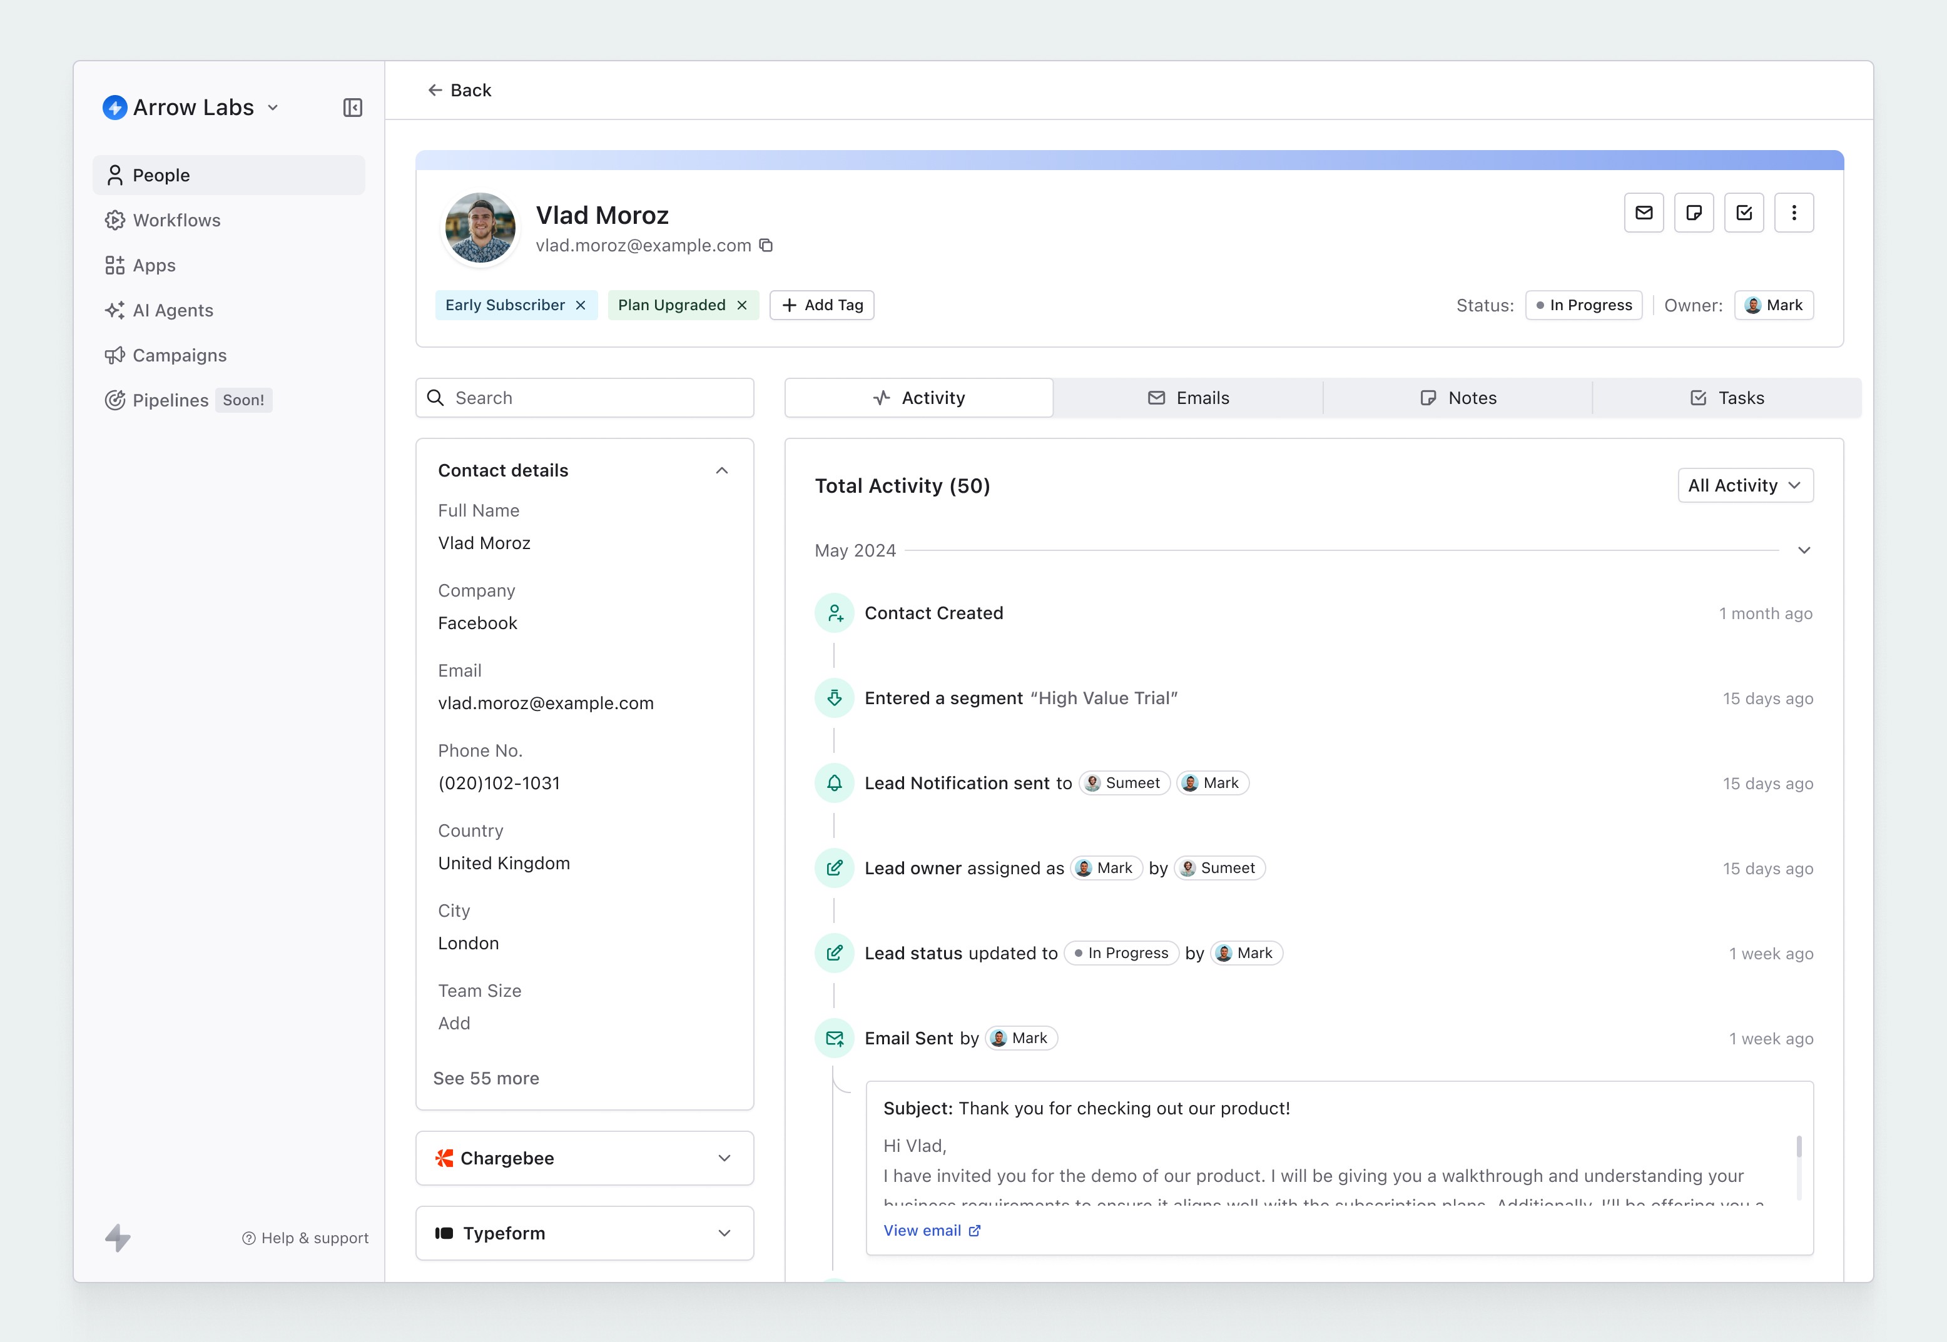Click the Lead owner assigned edit icon

(835, 868)
